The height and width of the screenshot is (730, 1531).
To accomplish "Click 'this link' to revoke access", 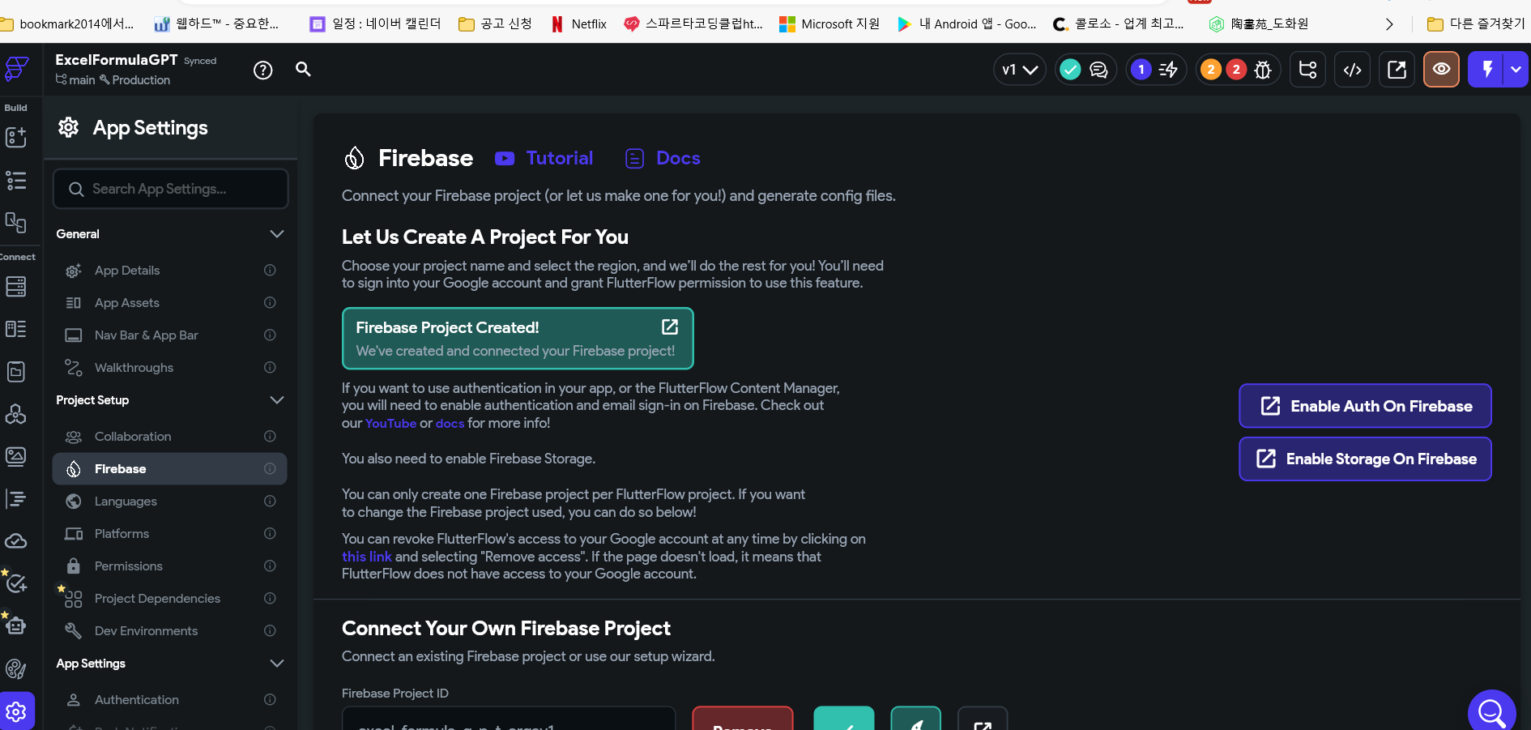I will 366,557.
